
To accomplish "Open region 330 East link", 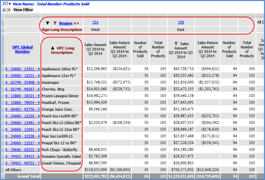I will (181, 23).
